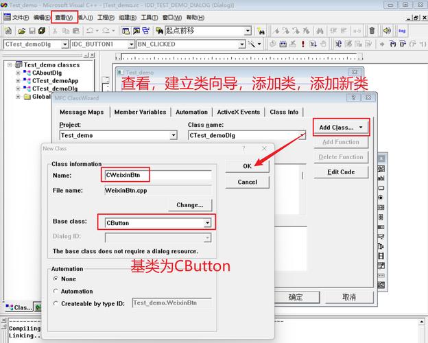Open the CTest_demoDlg WizardBar class combo

64,44
